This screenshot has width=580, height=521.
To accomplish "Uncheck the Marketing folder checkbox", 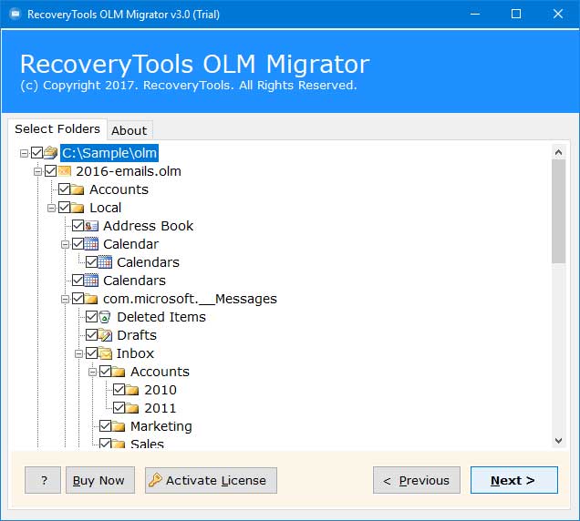I will pyautogui.click(x=105, y=426).
